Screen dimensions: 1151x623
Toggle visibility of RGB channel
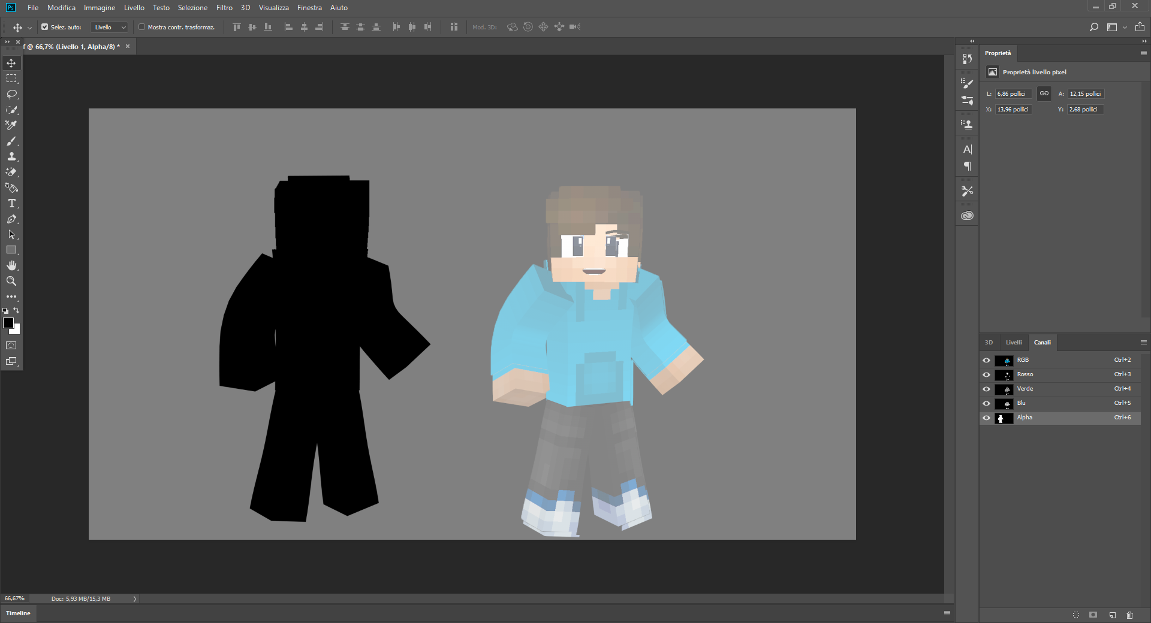[986, 360]
